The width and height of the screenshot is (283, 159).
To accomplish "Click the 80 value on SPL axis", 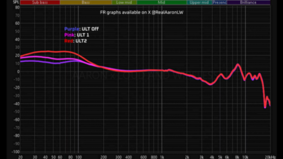I will pyautogui.click(x=17, y=7).
